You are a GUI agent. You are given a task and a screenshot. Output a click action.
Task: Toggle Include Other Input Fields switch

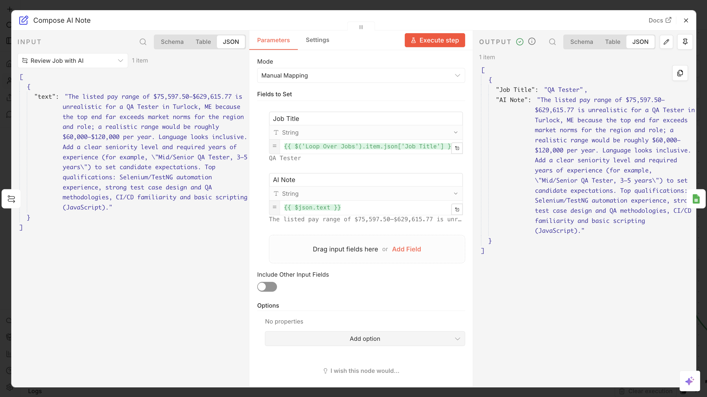267,287
